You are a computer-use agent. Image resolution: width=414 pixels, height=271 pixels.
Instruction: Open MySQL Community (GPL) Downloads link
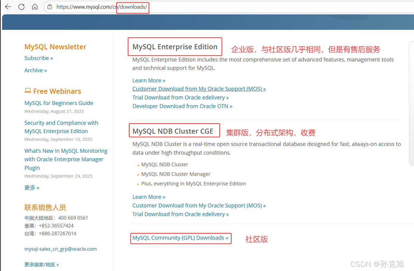click(180, 238)
